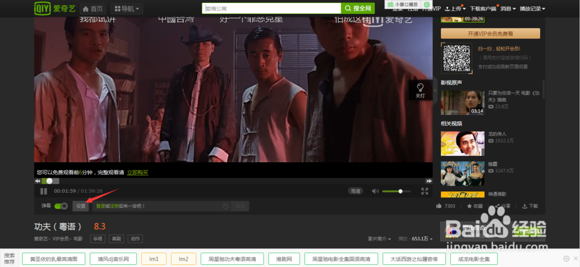Expand the 播放 653.1万 play count dropdown
This screenshot has height=267, width=580.
pos(415,239)
